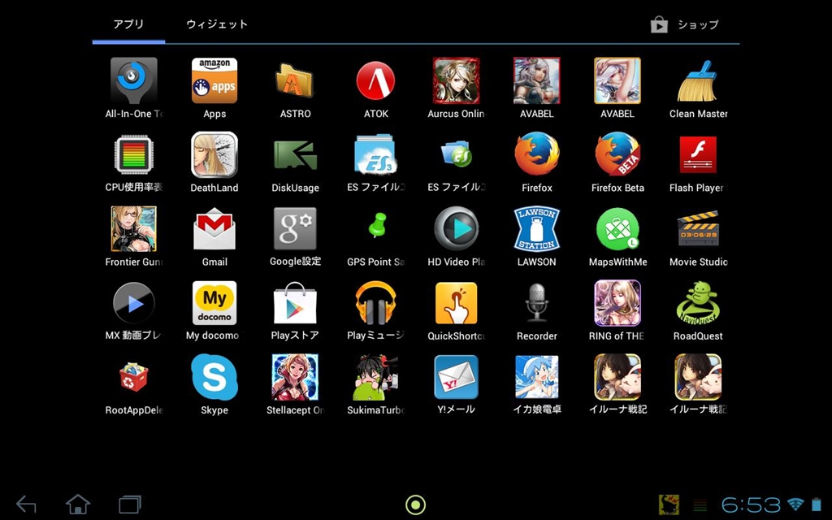Viewport: 832px width, 520px height.
Task: Open the MX video player
Action: click(134, 303)
